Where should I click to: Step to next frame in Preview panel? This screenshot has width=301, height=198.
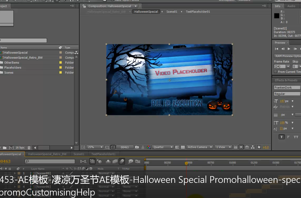click(295, 49)
